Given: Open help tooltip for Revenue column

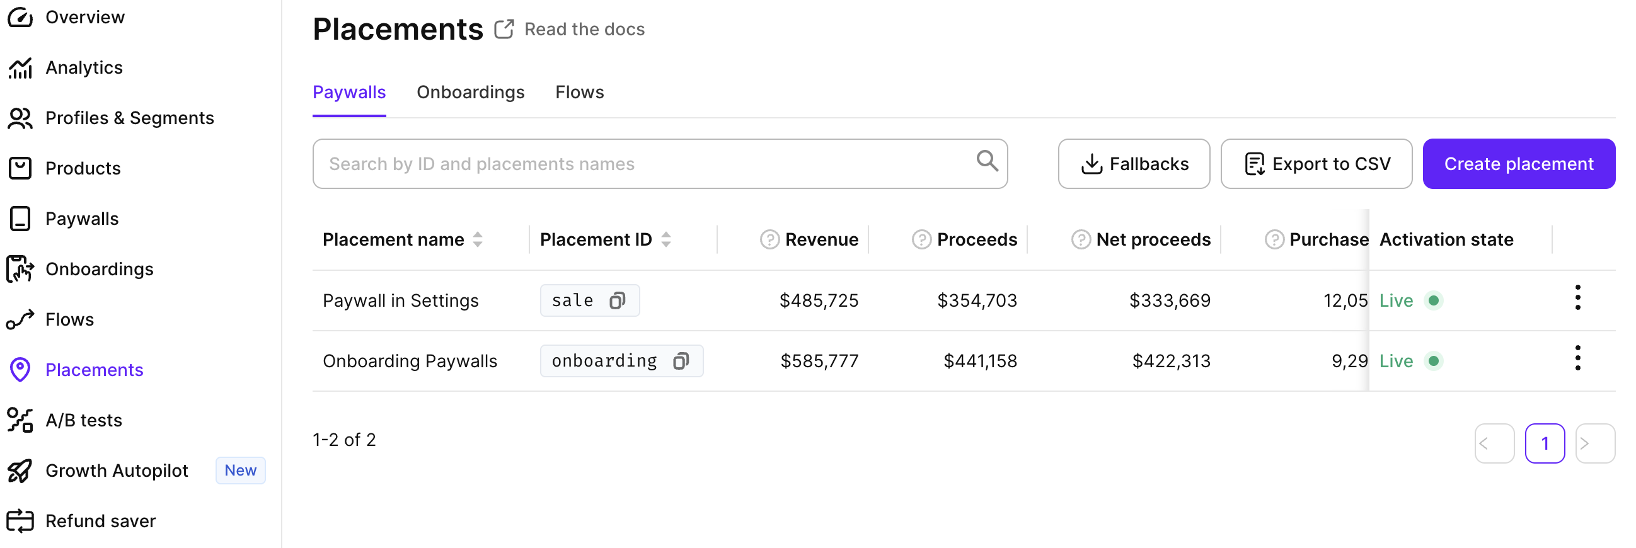Looking at the screenshot, I should pos(769,239).
